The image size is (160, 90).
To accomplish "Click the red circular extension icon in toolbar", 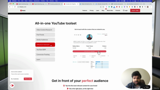I will (x=117, y=7).
